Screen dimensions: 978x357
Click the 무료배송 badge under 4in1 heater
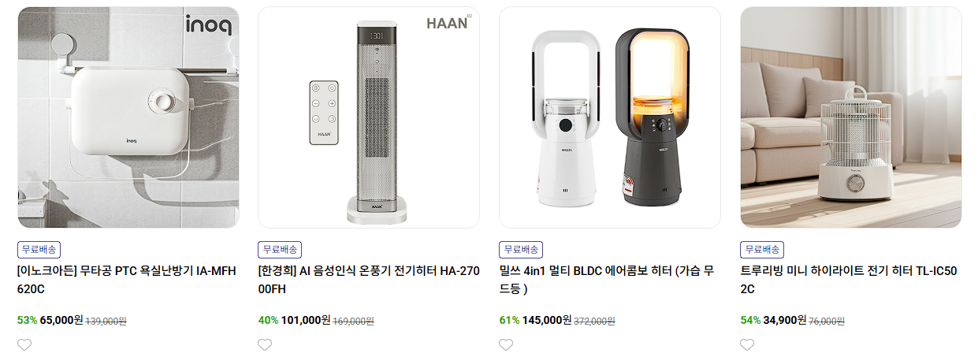(522, 250)
